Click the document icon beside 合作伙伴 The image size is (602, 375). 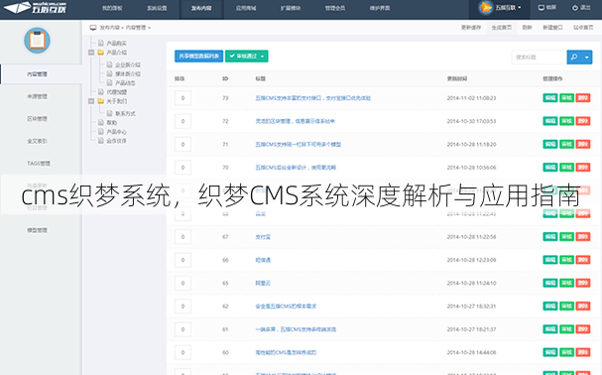[x=100, y=141]
